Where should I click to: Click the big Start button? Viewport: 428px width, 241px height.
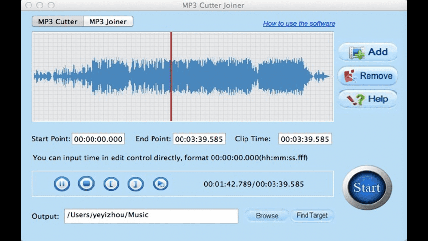(367, 187)
